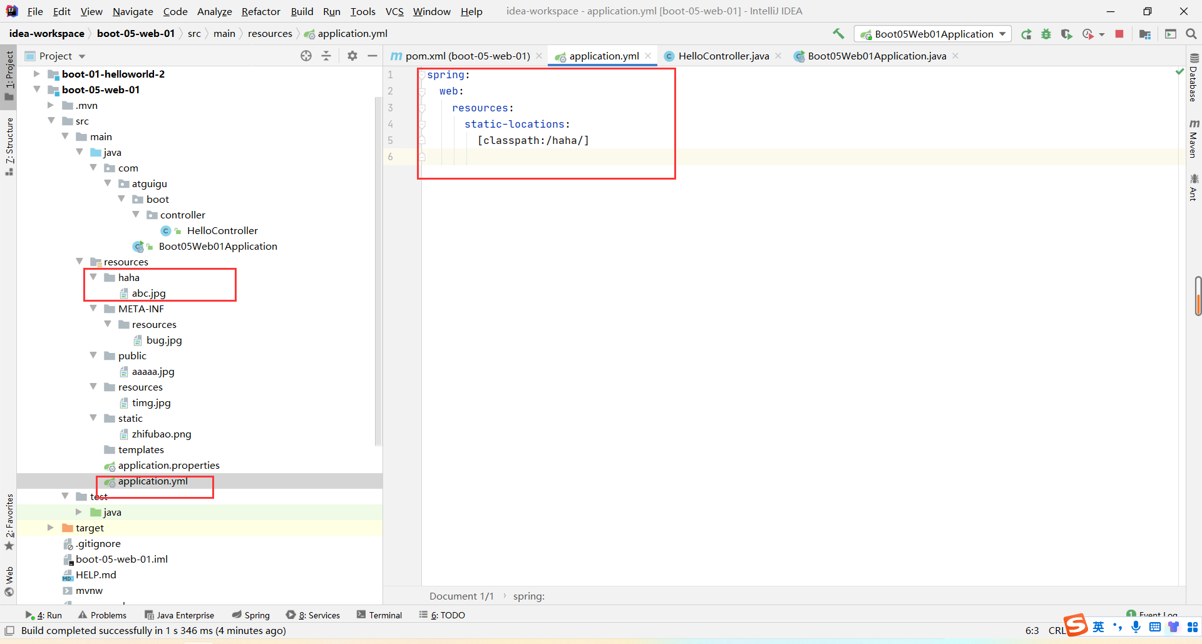The height and width of the screenshot is (644, 1202).
Task: Start debugging with the green bug icon
Action: coord(1046,34)
